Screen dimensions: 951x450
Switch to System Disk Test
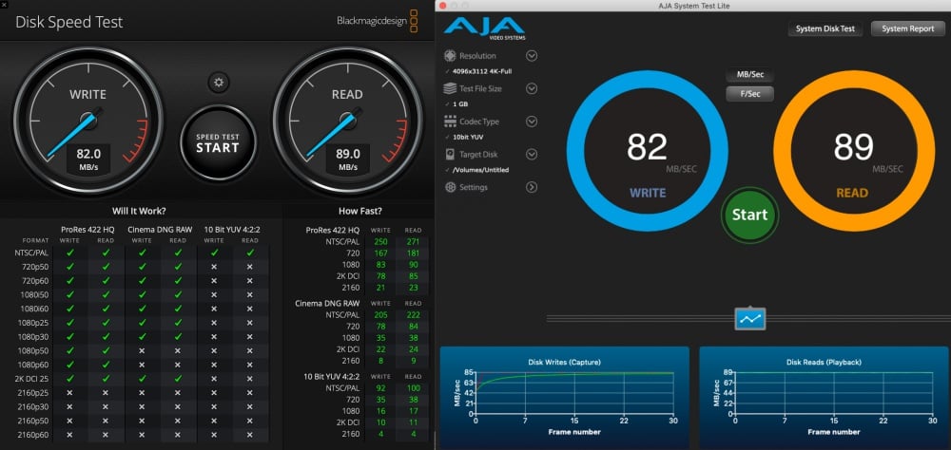pyautogui.click(x=825, y=28)
